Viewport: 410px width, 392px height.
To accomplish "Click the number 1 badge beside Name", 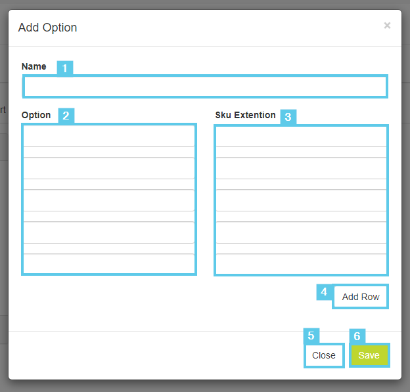I will point(64,68).
